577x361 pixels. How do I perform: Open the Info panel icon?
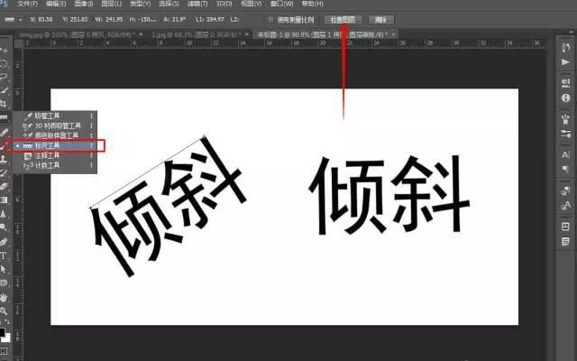[x=565, y=98]
